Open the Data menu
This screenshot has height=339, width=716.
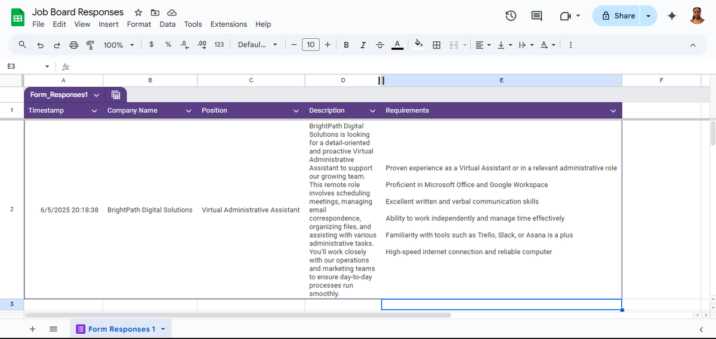pos(168,24)
